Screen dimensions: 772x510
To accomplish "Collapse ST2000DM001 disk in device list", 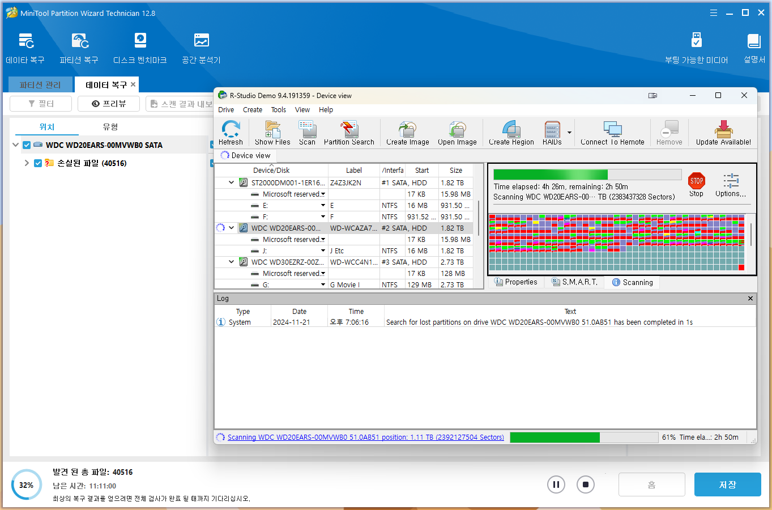I will [231, 182].
